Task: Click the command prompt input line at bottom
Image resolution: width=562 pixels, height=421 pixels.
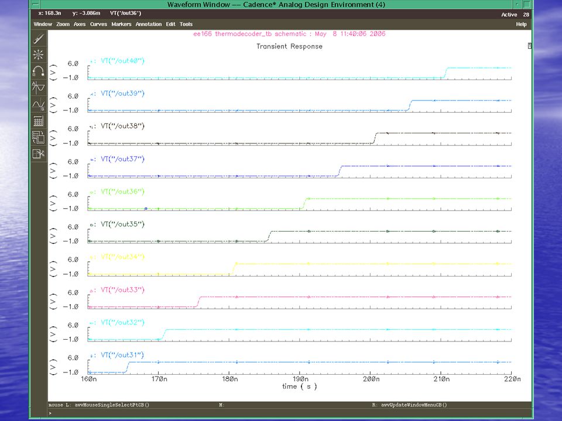Action: (290, 413)
